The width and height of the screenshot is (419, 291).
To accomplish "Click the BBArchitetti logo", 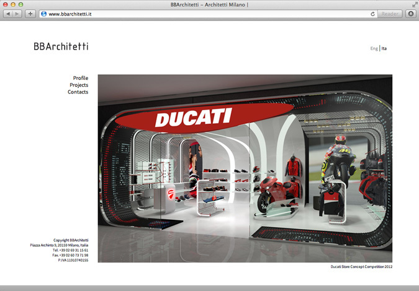I will 61,46.
